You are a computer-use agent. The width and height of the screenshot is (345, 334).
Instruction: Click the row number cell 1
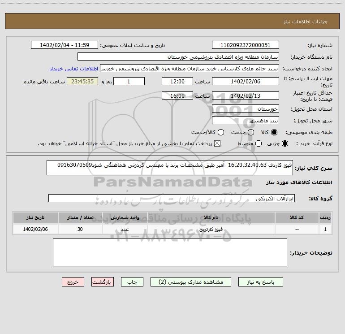[325, 229]
